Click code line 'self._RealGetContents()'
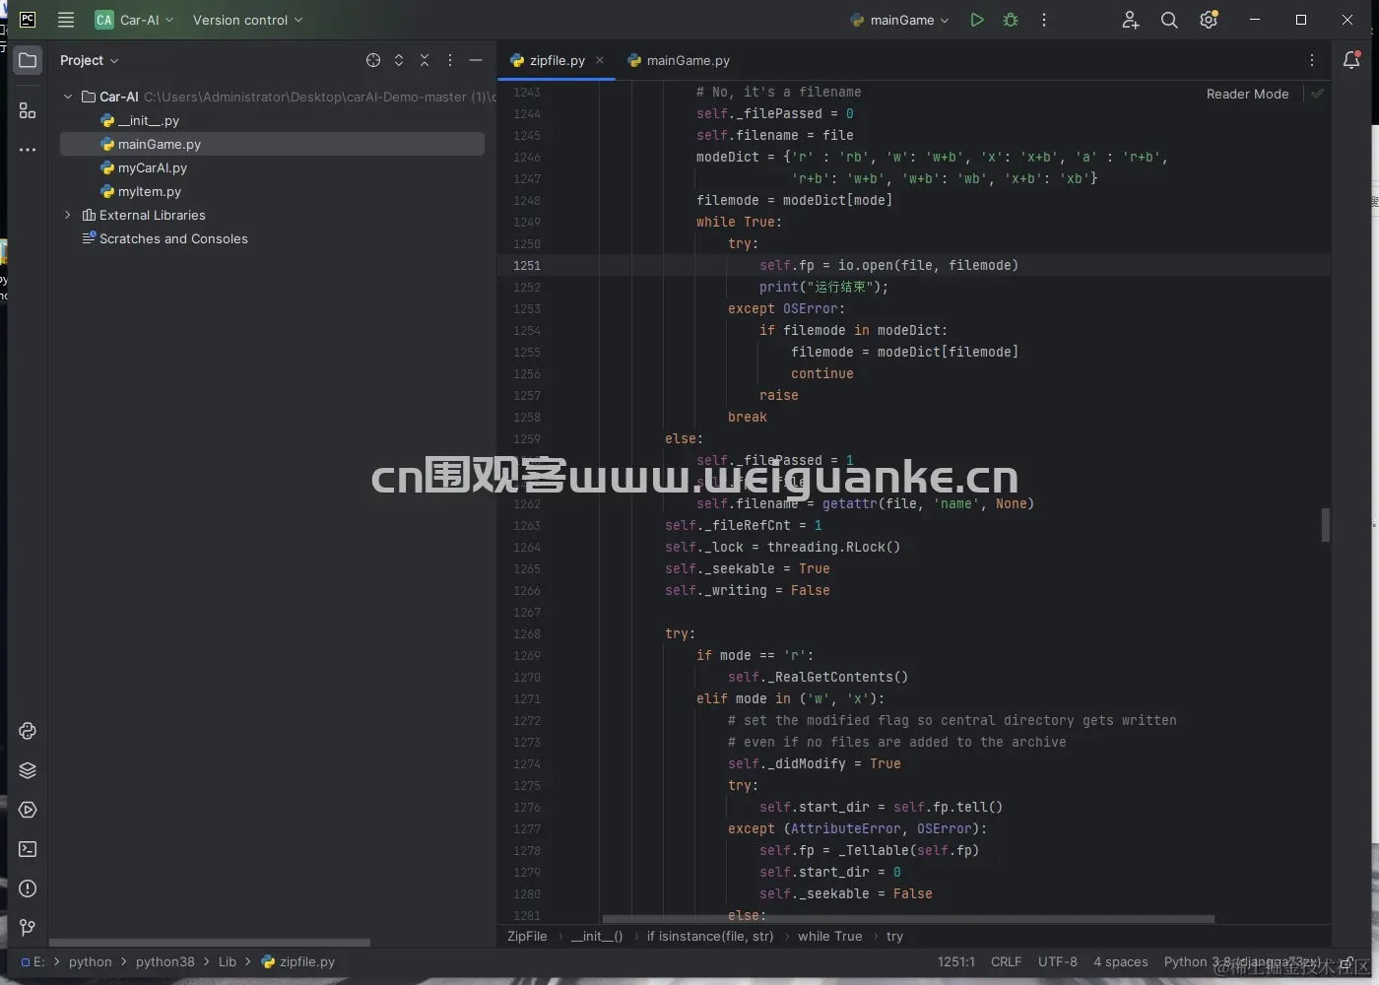This screenshot has width=1379, height=985. 818,677
